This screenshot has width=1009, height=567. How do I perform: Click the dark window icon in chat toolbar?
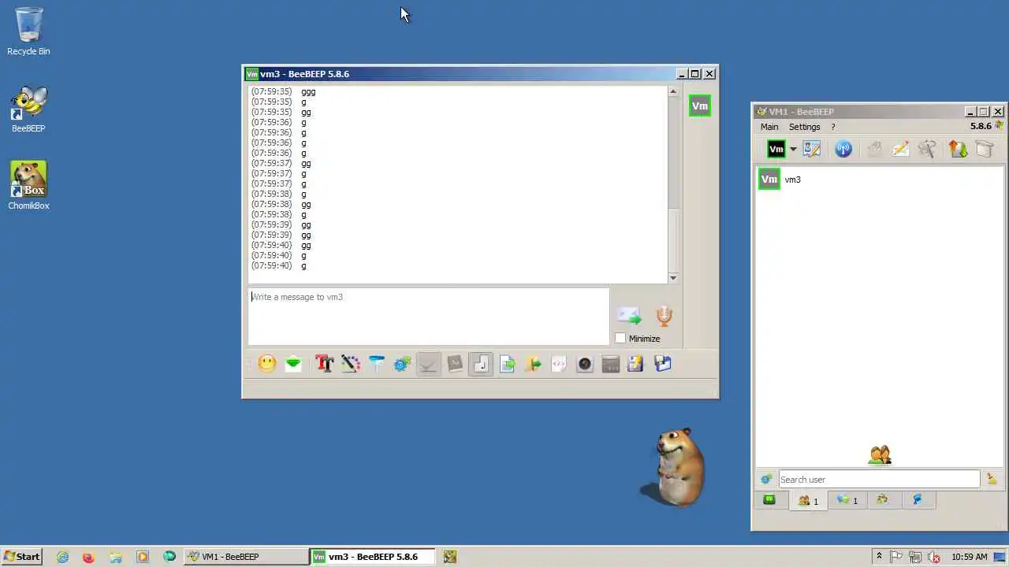click(x=611, y=364)
